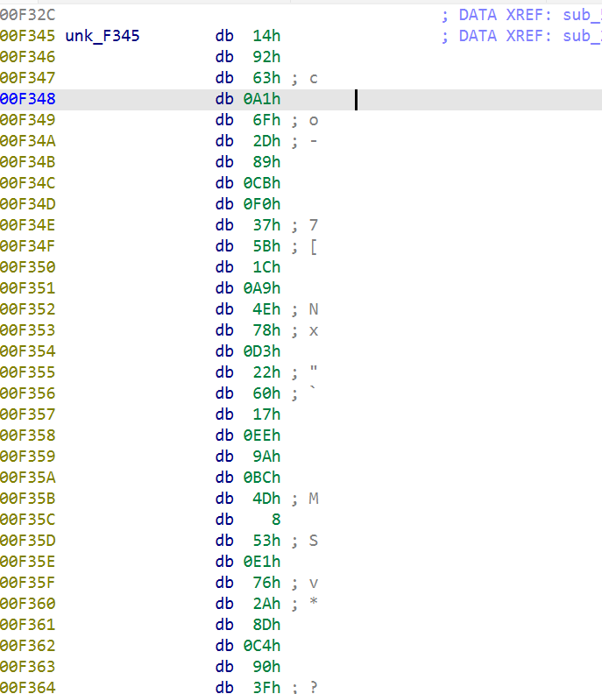Viewport: 602px width, 694px height.
Task: Click address 00F351
Action: click(27, 288)
